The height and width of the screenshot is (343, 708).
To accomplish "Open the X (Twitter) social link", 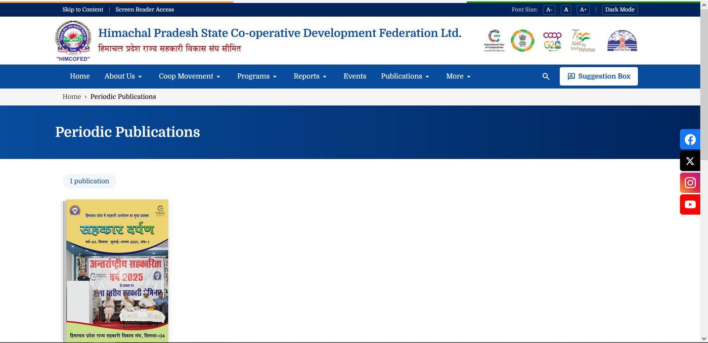I will tap(690, 161).
